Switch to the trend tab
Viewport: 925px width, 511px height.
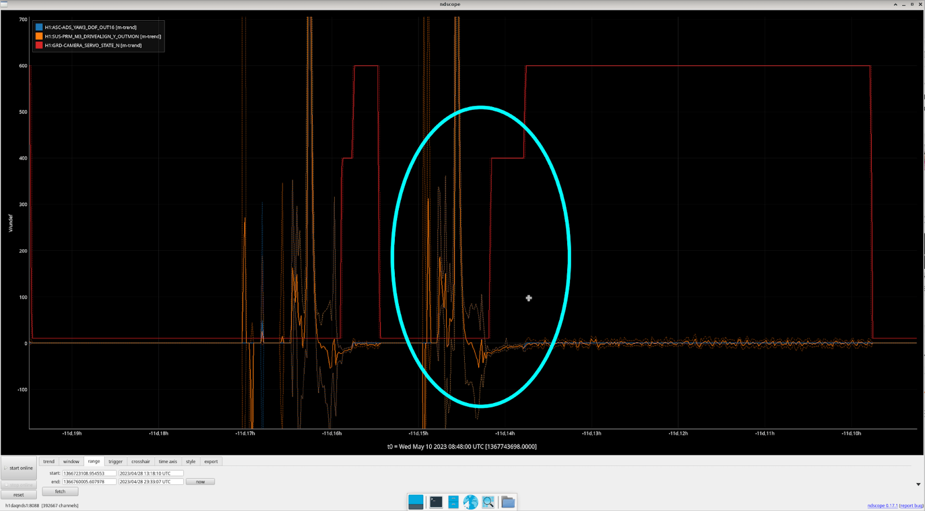click(x=49, y=461)
